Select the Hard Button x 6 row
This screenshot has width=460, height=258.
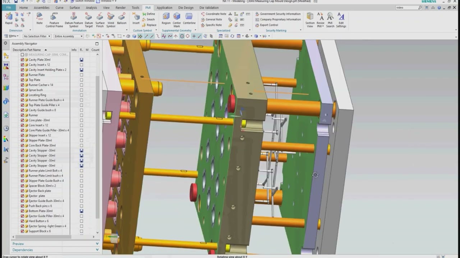[38, 221]
